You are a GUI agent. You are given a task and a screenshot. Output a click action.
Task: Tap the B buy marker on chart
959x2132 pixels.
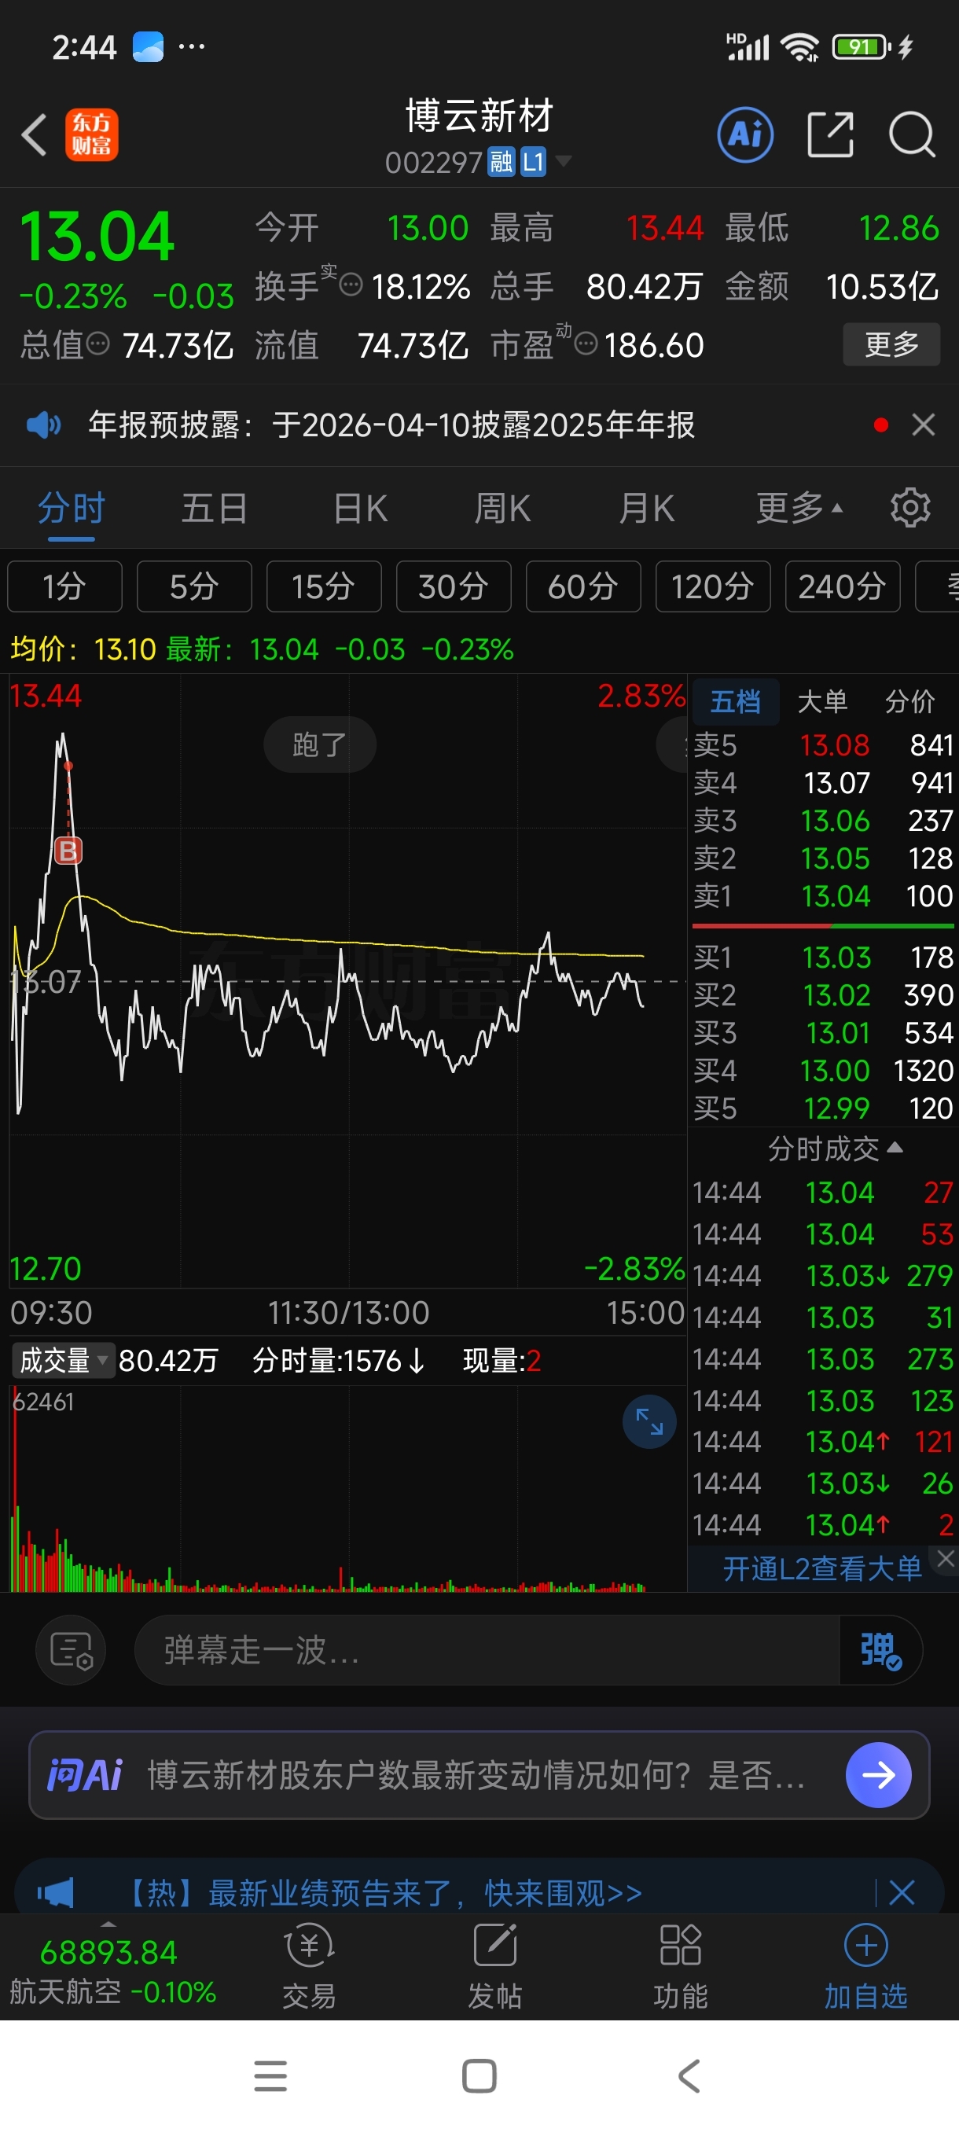click(x=68, y=850)
